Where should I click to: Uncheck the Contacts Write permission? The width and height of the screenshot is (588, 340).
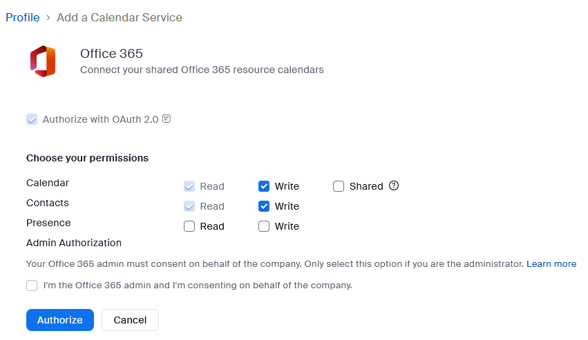tap(264, 206)
